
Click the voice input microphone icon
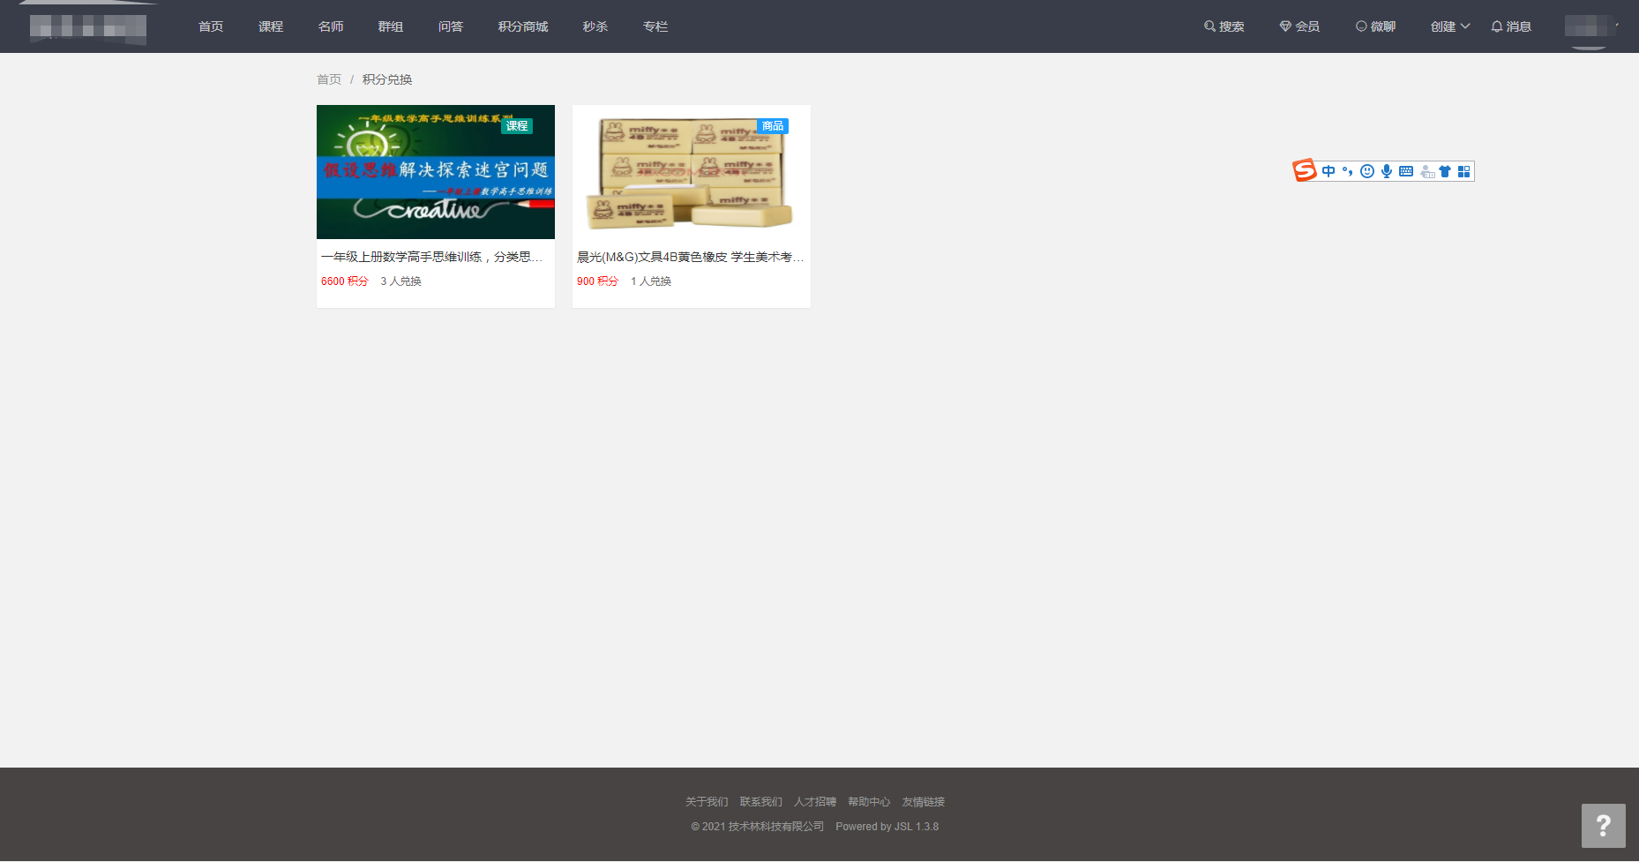[1387, 171]
